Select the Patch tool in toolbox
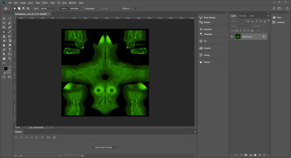The width and height of the screenshot is (291, 158). click(4, 32)
